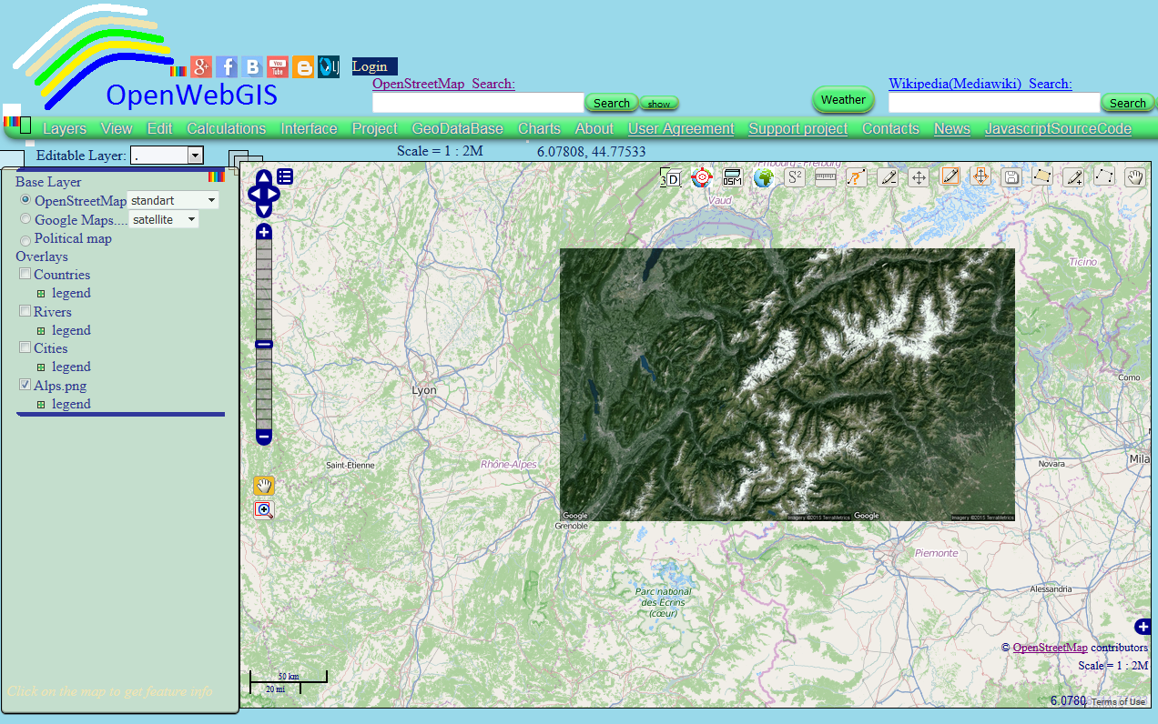Open the Calculations menu
The width and height of the screenshot is (1158, 724).
click(227, 128)
